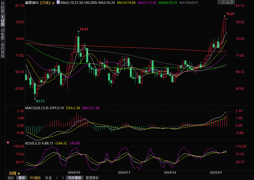254x180 pixels.
Task: Switch to the 分时图 side tab
Action: tap(2, 7)
